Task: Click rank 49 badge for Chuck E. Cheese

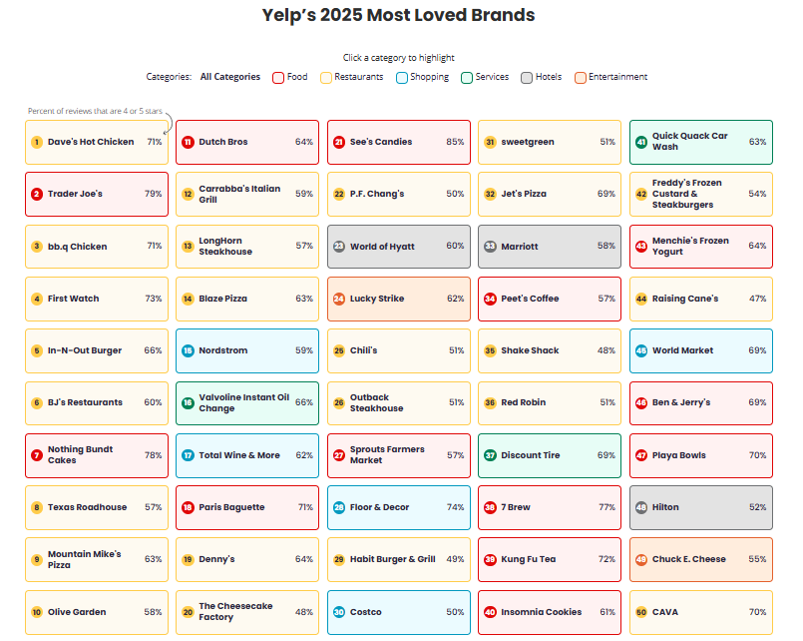Action: coord(640,559)
